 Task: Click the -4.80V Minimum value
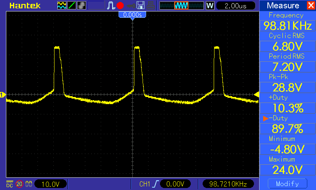pyautogui.click(x=288, y=149)
